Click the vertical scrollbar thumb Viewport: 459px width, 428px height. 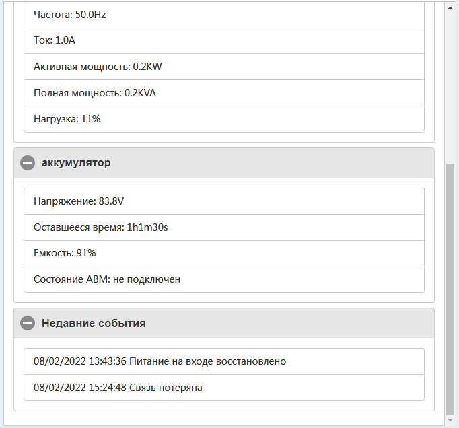point(452,289)
